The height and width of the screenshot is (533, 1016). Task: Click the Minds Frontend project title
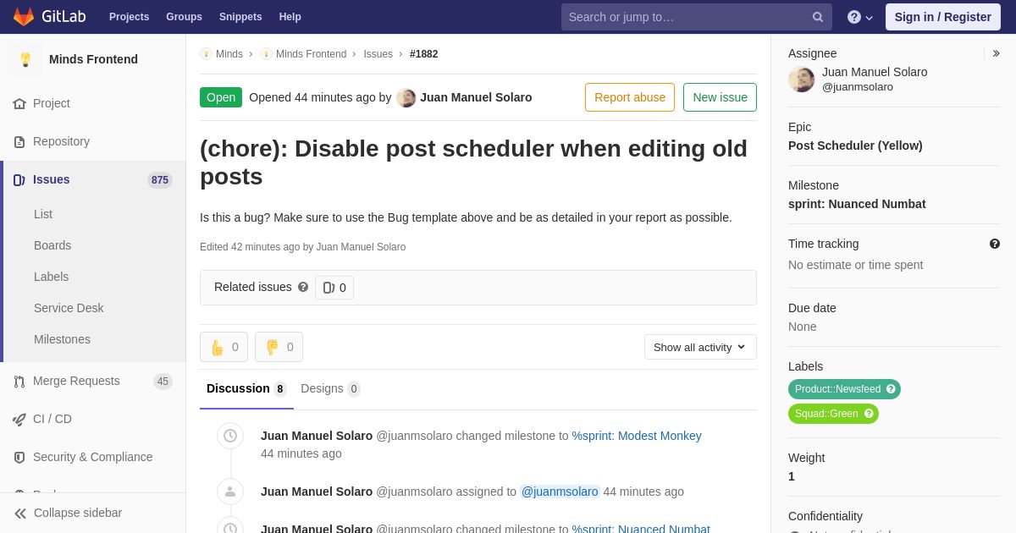point(93,59)
